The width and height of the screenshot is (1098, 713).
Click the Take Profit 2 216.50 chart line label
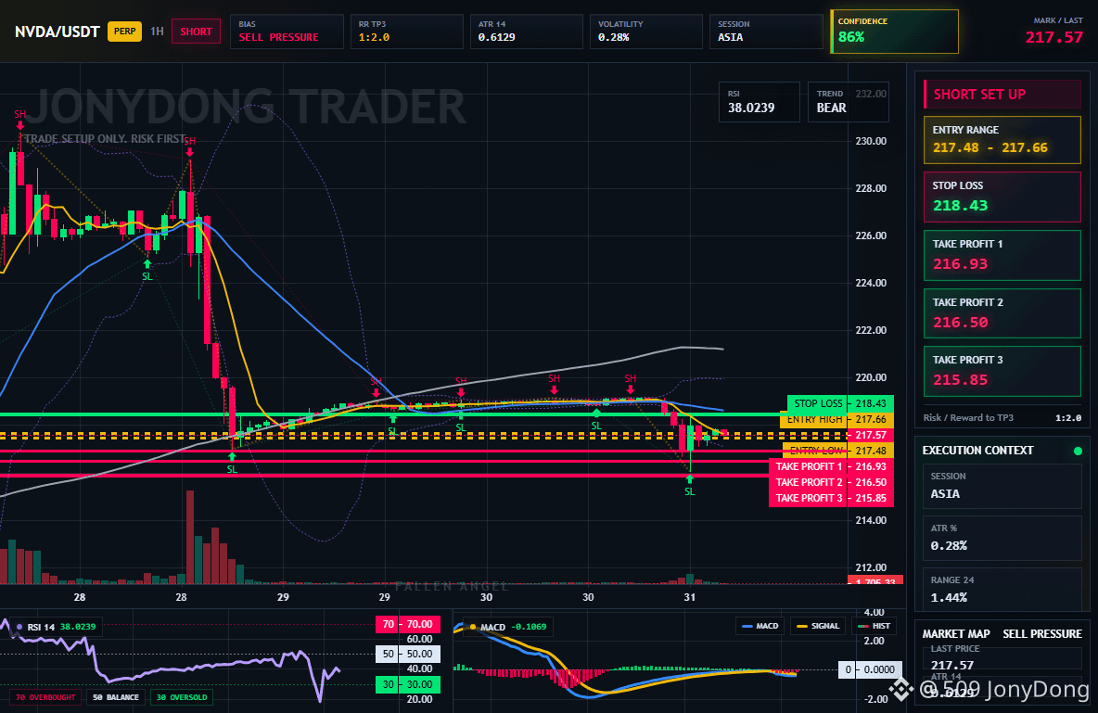(831, 482)
